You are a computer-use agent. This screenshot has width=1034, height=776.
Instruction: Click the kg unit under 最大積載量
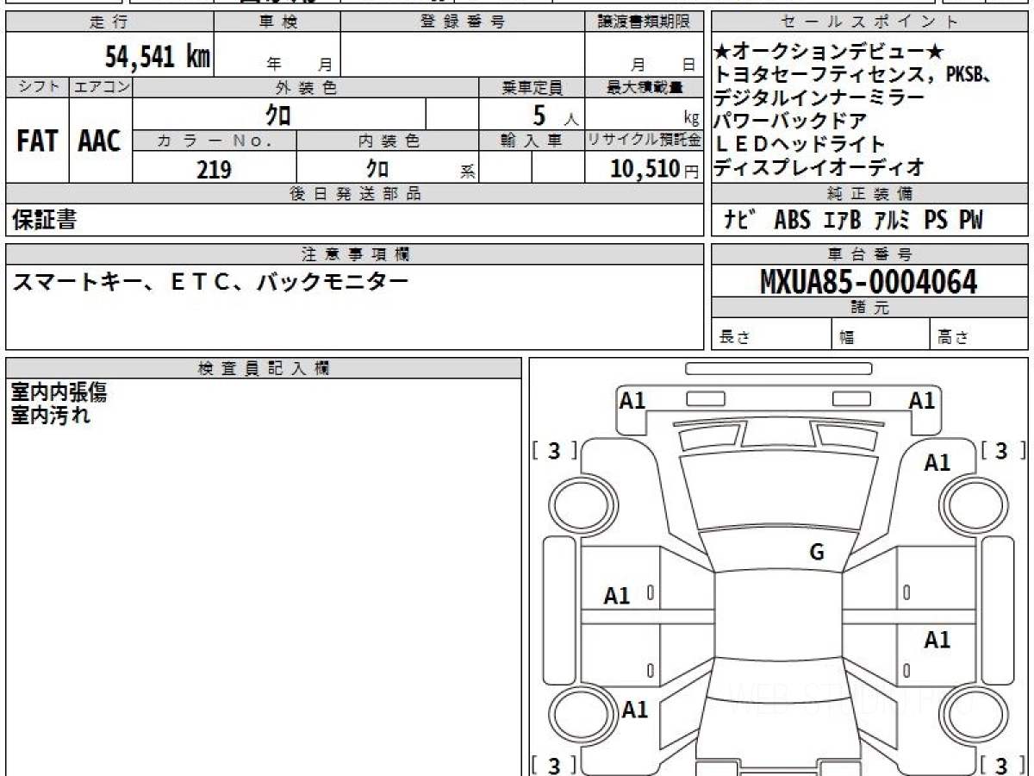coord(691,120)
